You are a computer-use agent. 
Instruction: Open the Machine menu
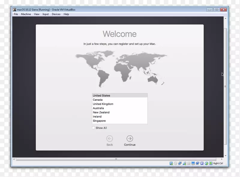click(x=26, y=14)
